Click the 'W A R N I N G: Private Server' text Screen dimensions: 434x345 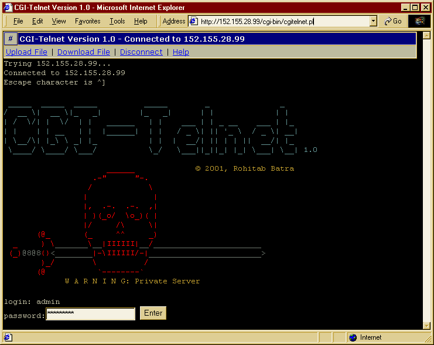coord(132,281)
